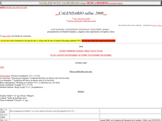Open the Flores Raras link
This screenshot has height=121, width=162.
[5, 76]
